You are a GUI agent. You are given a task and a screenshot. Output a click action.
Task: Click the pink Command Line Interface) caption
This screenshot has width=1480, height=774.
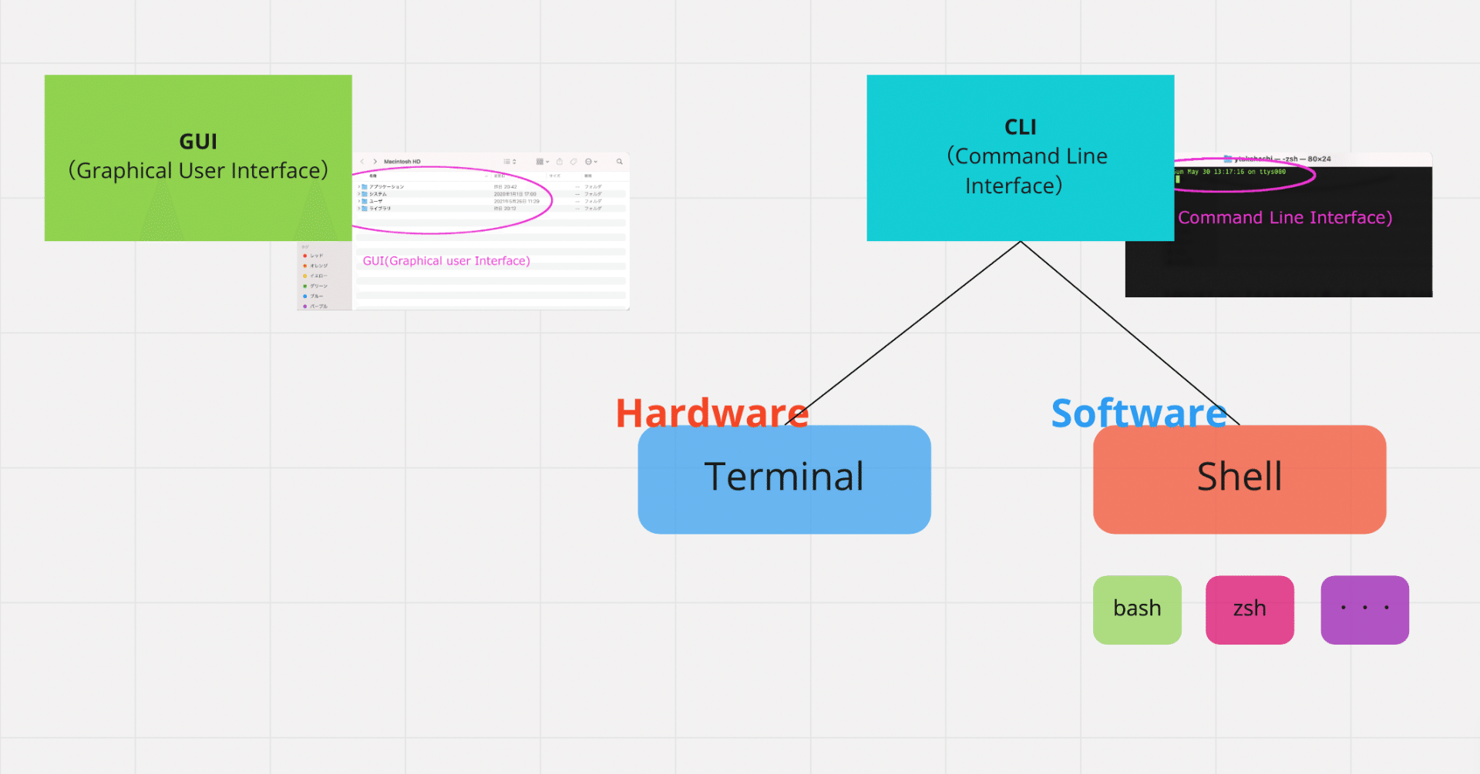(x=1285, y=218)
